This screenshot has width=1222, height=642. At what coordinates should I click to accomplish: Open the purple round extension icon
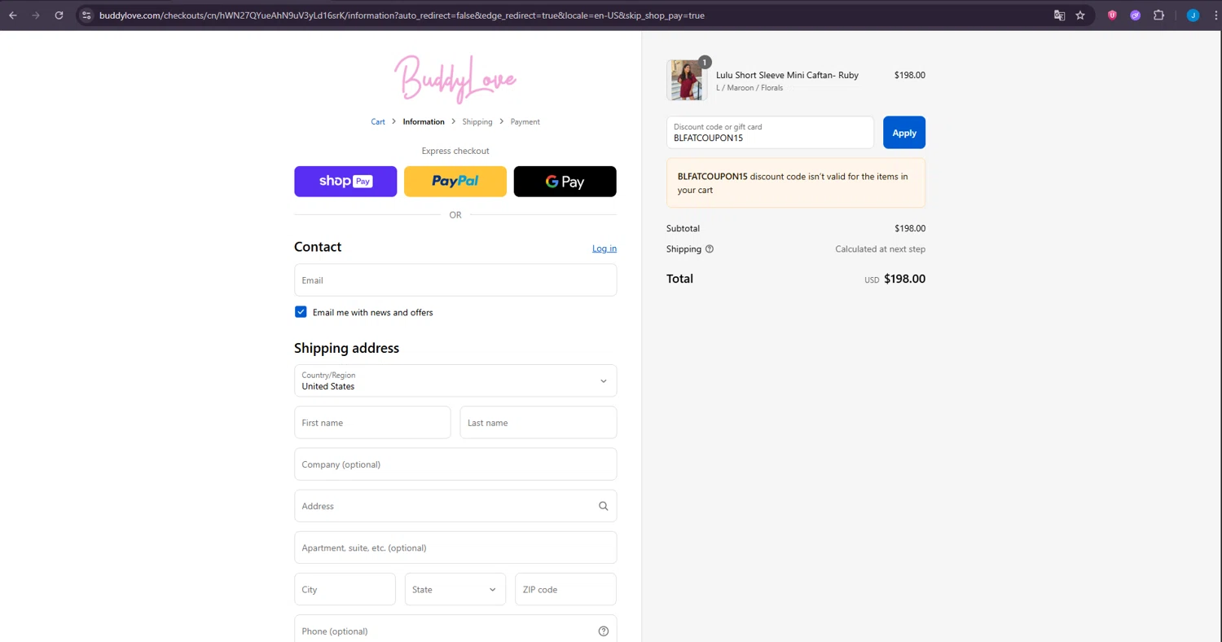1135,15
